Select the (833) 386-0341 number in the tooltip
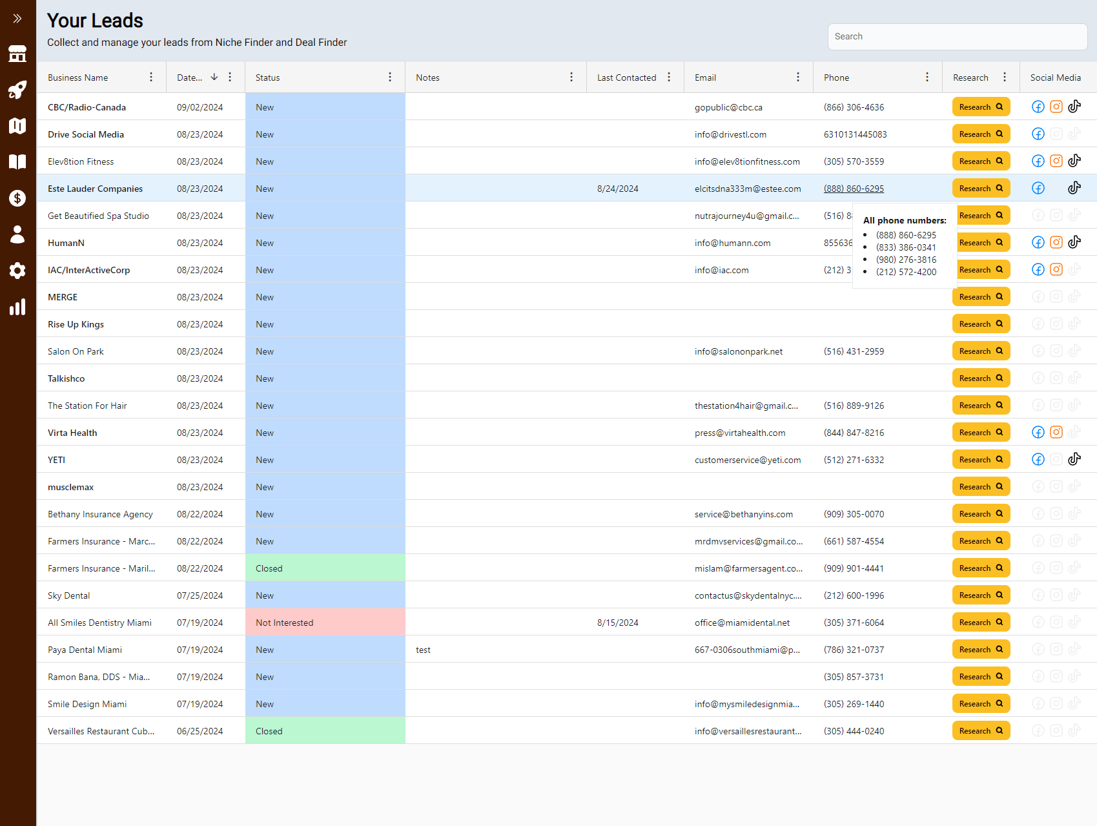Screen dimensions: 1097x826 906,247
